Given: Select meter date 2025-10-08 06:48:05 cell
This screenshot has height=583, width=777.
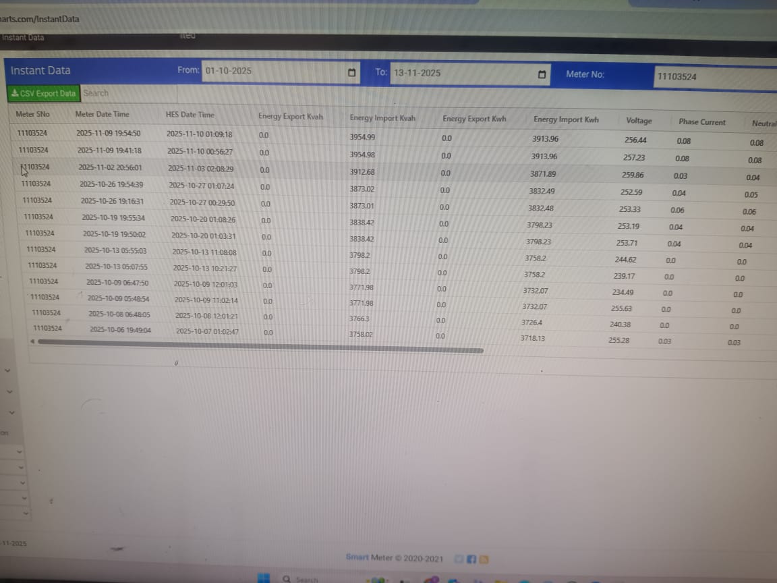Looking at the screenshot, I should click(119, 314).
